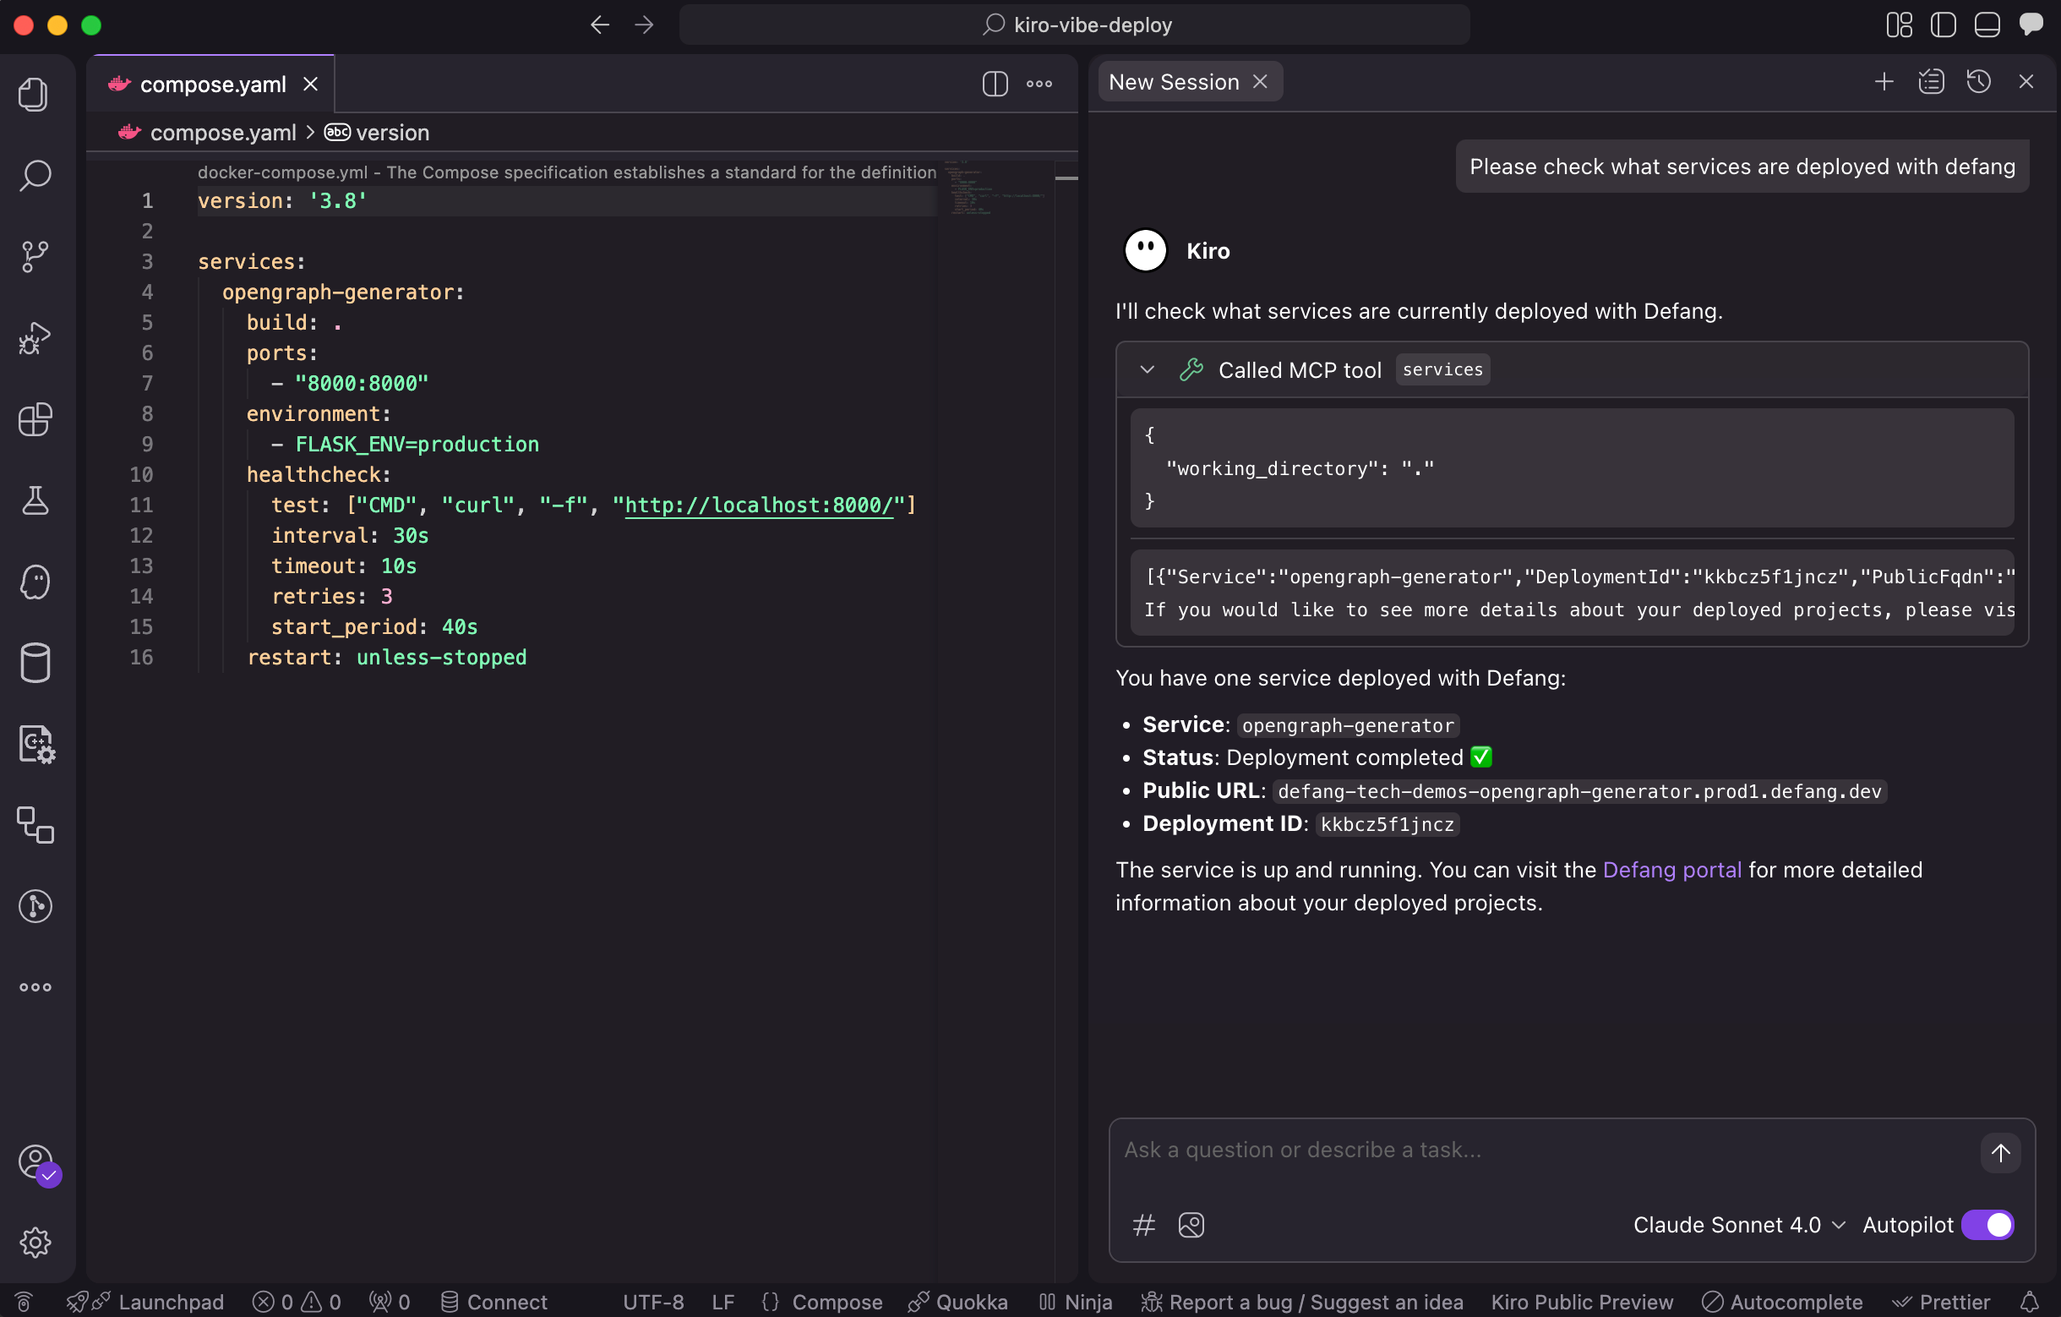Open the linked squares sidebar icon
Screen dimensions: 2061x1317
35,826
